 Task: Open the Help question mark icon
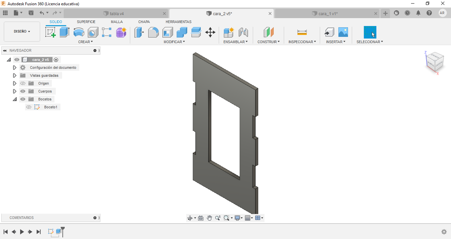[429, 13]
